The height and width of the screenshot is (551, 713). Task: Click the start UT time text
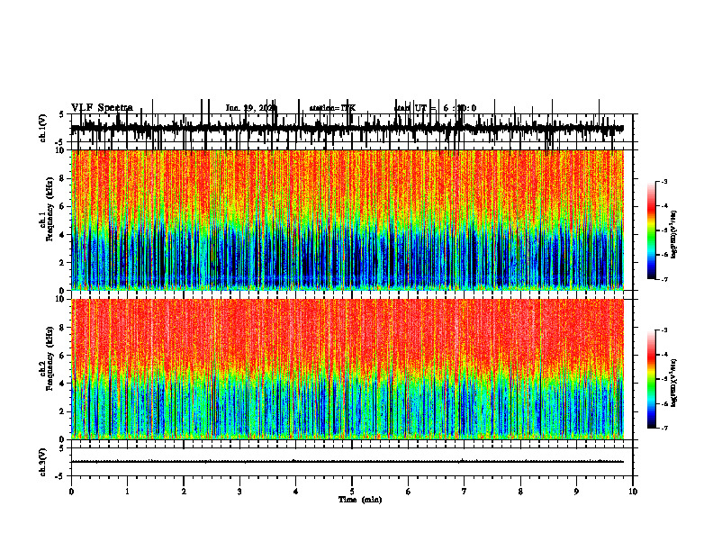pos(435,108)
